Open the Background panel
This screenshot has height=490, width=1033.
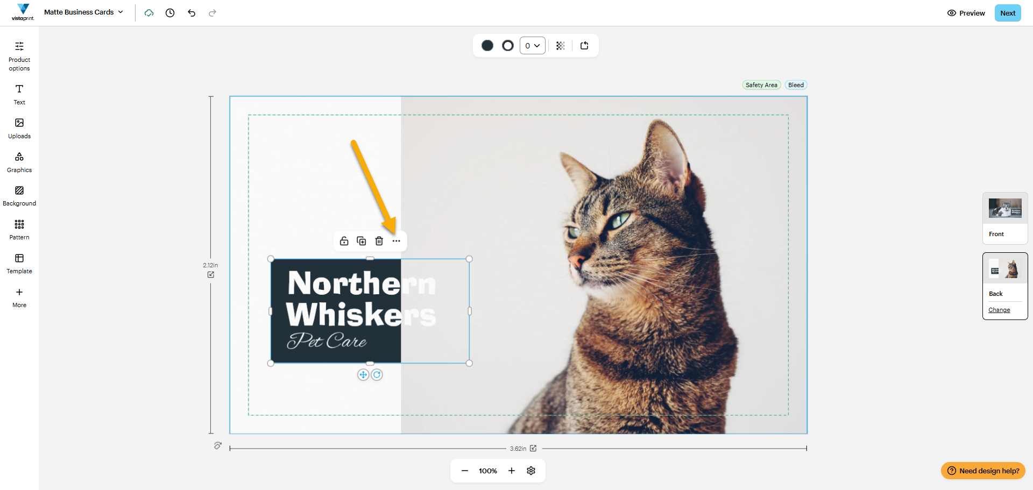point(19,196)
